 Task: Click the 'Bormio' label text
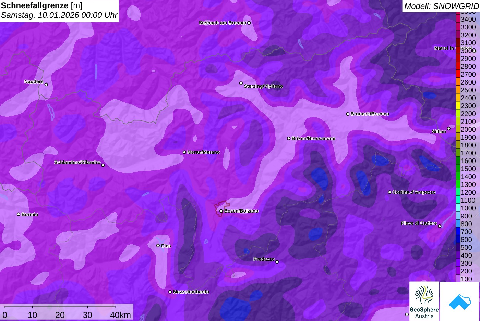(x=30, y=215)
